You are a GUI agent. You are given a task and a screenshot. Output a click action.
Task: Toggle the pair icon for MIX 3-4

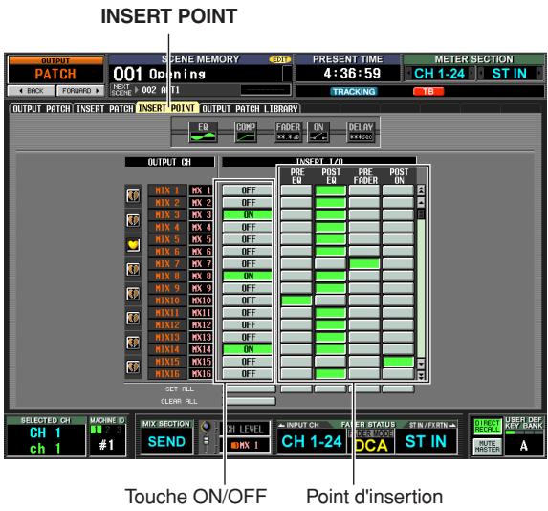click(x=133, y=220)
